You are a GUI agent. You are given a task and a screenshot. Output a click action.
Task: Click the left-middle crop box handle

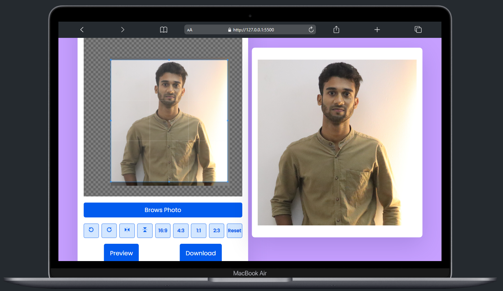point(111,120)
